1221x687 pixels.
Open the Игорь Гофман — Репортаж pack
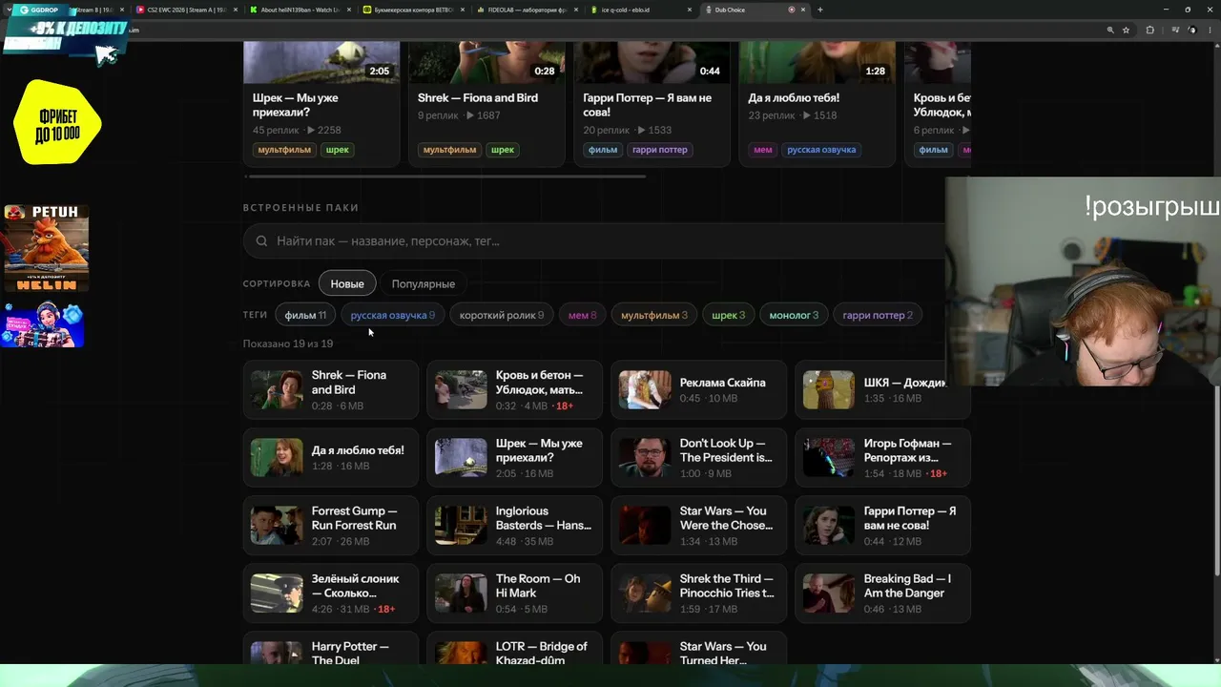[882, 457]
